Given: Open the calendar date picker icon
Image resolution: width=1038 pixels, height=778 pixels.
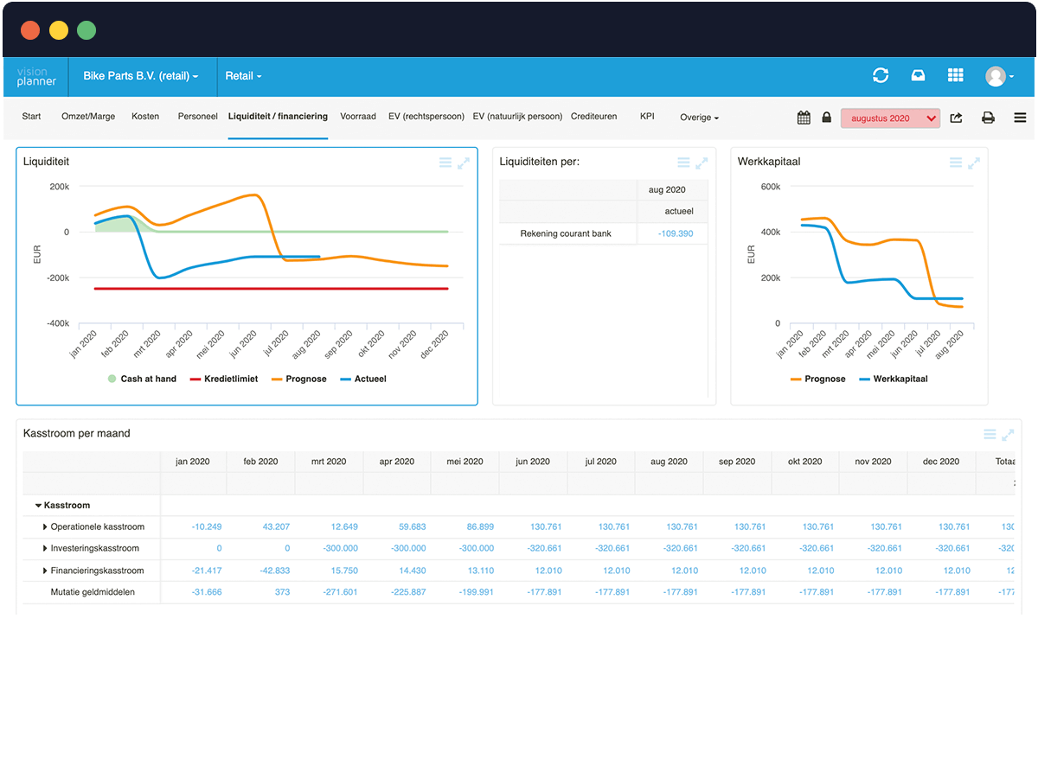Looking at the screenshot, I should click(x=804, y=118).
